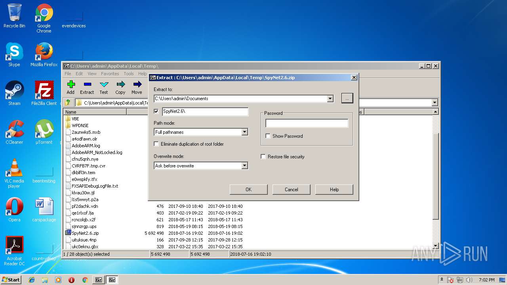
Task: Open the Favorites menu
Action: click(x=110, y=74)
